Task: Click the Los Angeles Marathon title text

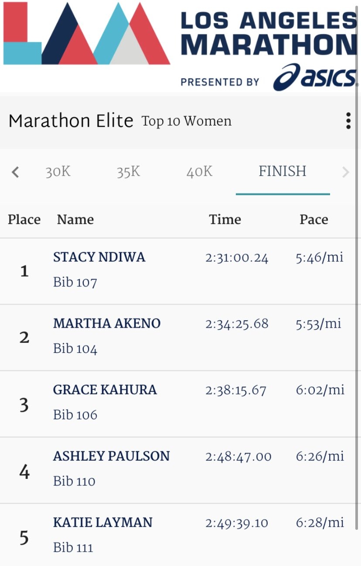Action: (x=269, y=34)
